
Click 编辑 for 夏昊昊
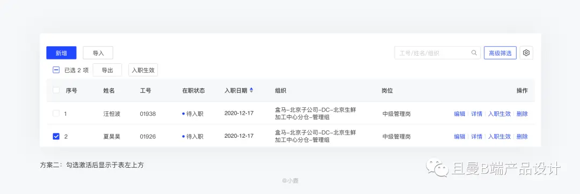click(x=459, y=137)
